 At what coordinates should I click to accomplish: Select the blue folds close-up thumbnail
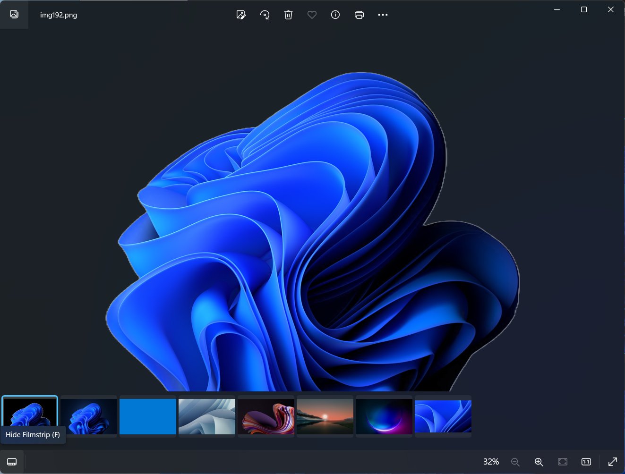point(443,416)
